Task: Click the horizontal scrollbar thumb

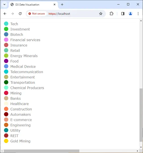Action: click(x=42, y=151)
